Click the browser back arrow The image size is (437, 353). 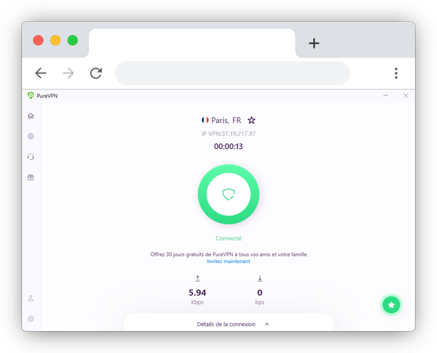coord(40,73)
